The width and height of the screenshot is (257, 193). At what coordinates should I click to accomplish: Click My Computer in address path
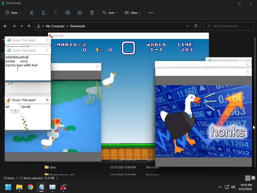click(55, 26)
